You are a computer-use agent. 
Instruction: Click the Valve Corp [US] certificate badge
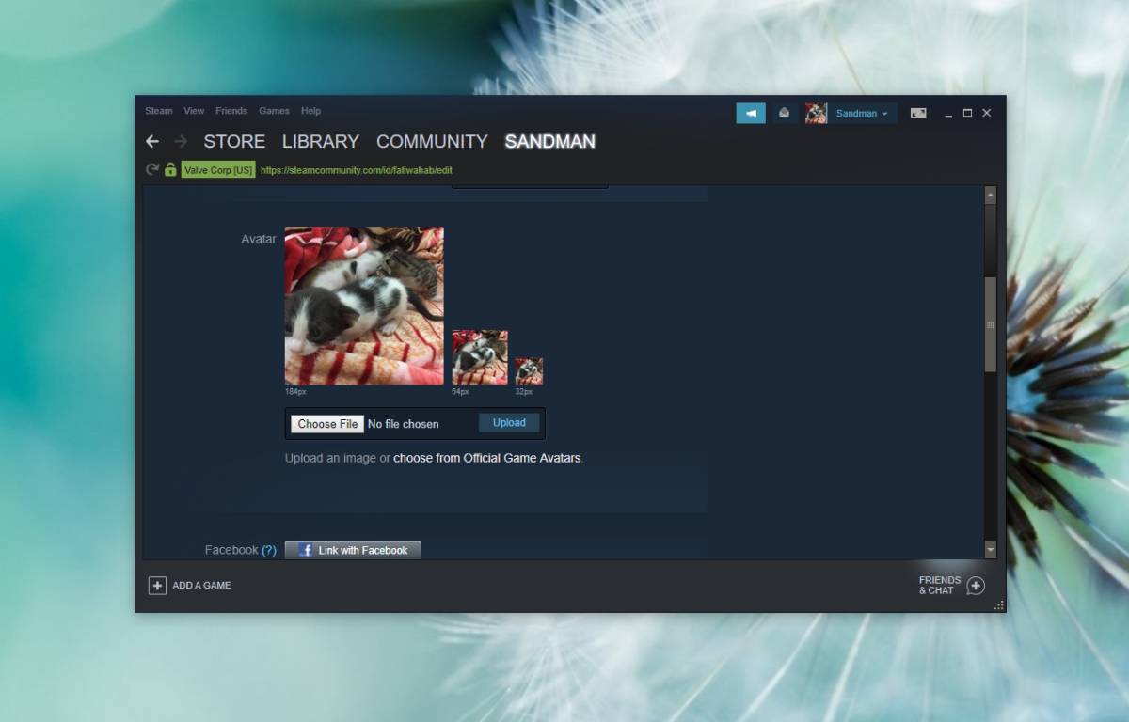[218, 170]
